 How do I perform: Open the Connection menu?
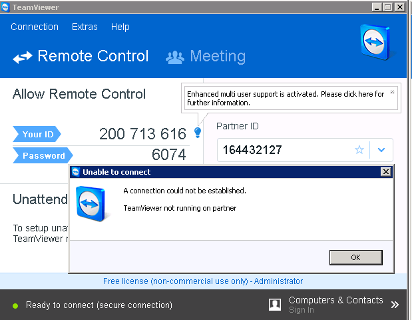click(35, 27)
